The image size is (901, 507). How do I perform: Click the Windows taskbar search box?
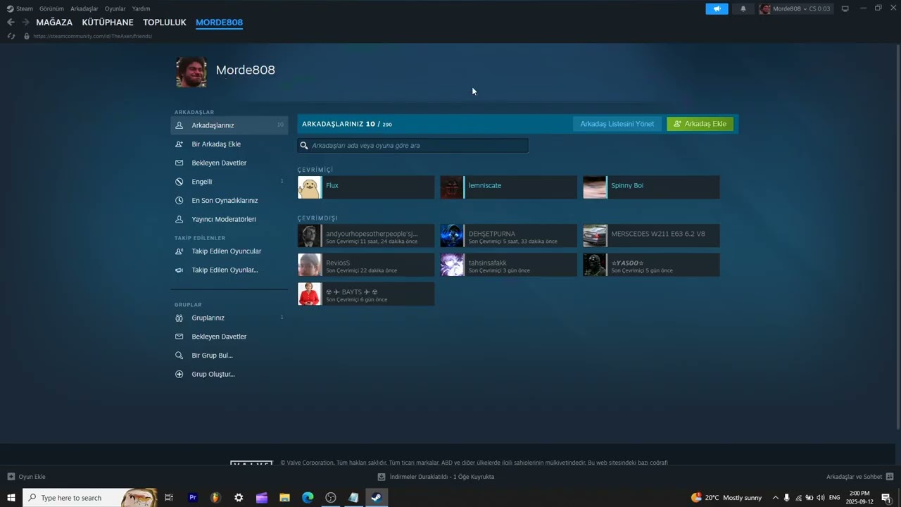[90, 498]
